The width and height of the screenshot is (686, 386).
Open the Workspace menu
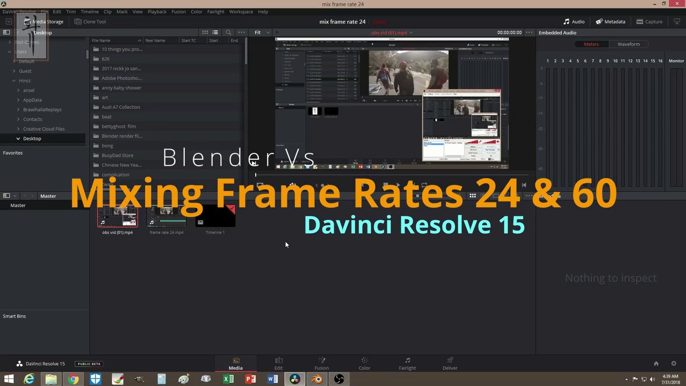click(241, 11)
